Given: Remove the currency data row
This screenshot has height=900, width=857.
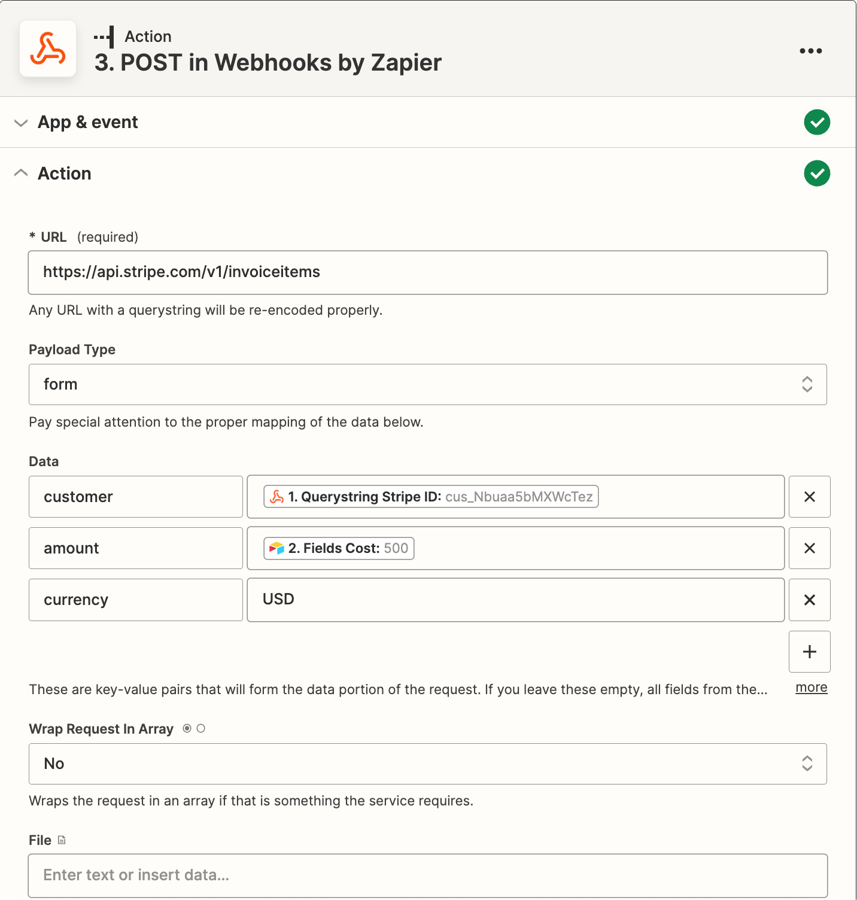Looking at the screenshot, I should (x=810, y=600).
